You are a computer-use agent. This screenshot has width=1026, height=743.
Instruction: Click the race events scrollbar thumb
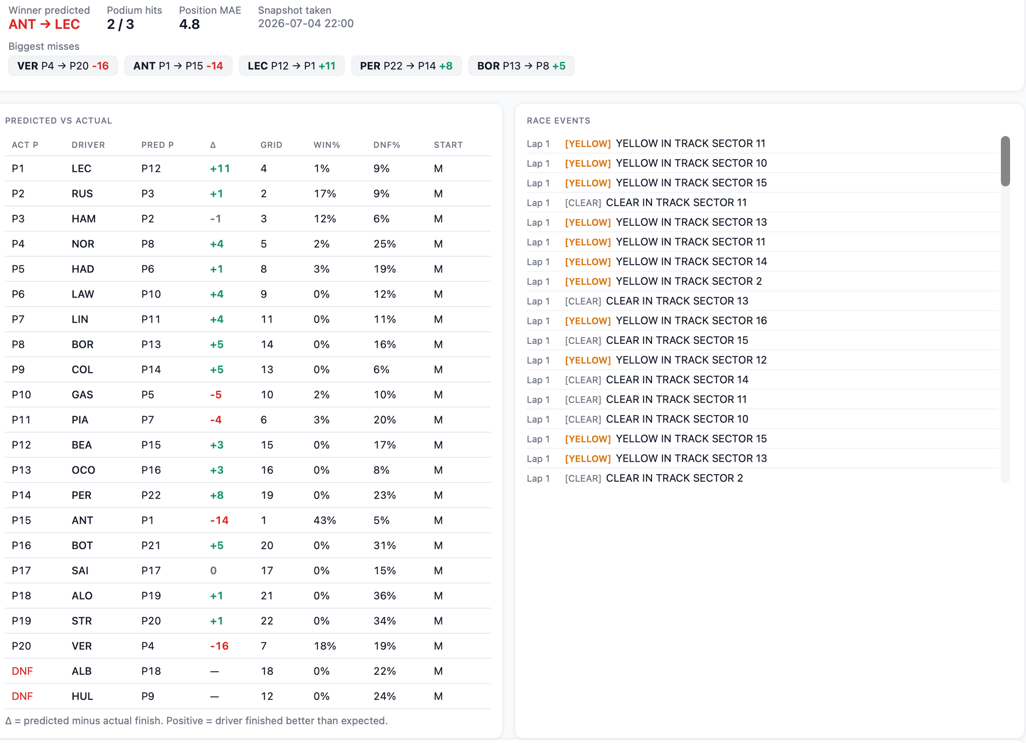tap(1005, 161)
